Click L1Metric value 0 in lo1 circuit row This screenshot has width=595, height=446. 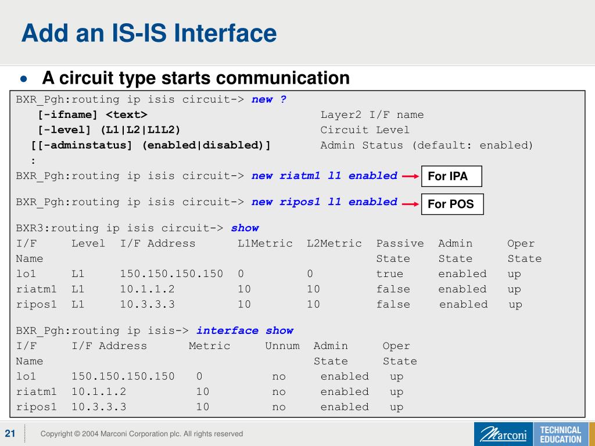coord(241,274)
